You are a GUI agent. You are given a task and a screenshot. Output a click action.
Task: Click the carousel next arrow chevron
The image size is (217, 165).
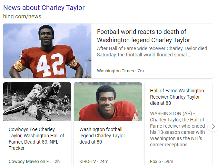(x=213, y=126)
